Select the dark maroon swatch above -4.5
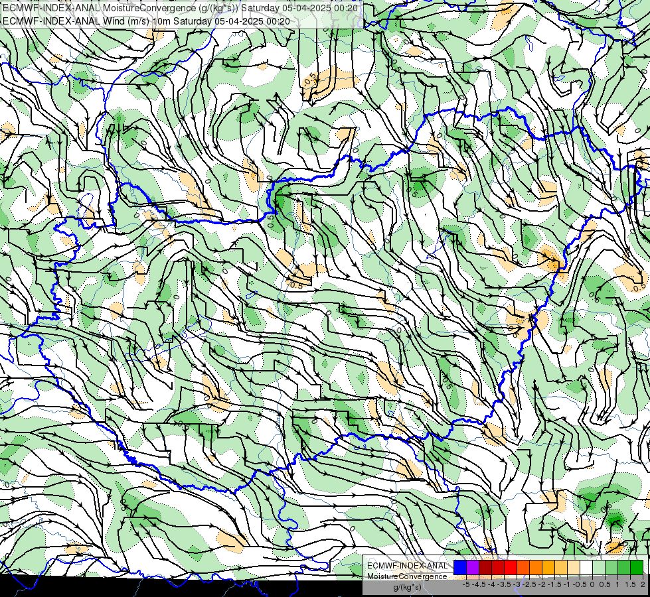 click(485, 567)
